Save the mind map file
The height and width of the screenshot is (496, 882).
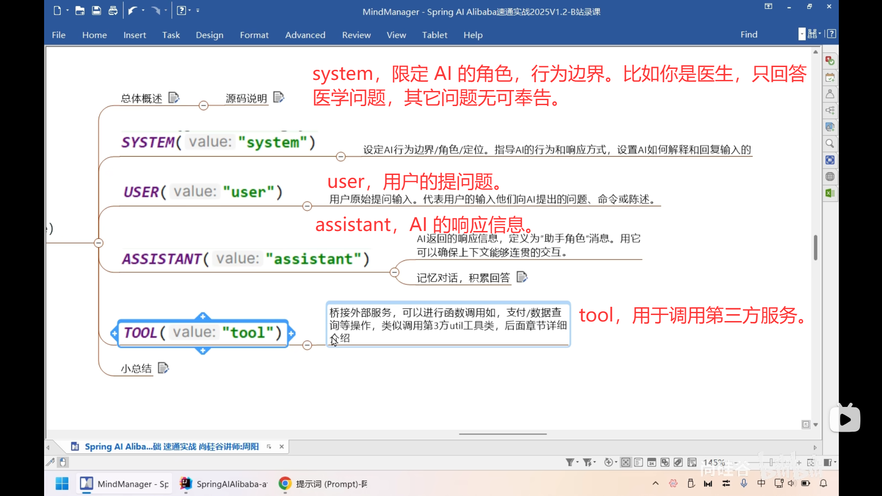pyautogui.click(x=96, y=10)
